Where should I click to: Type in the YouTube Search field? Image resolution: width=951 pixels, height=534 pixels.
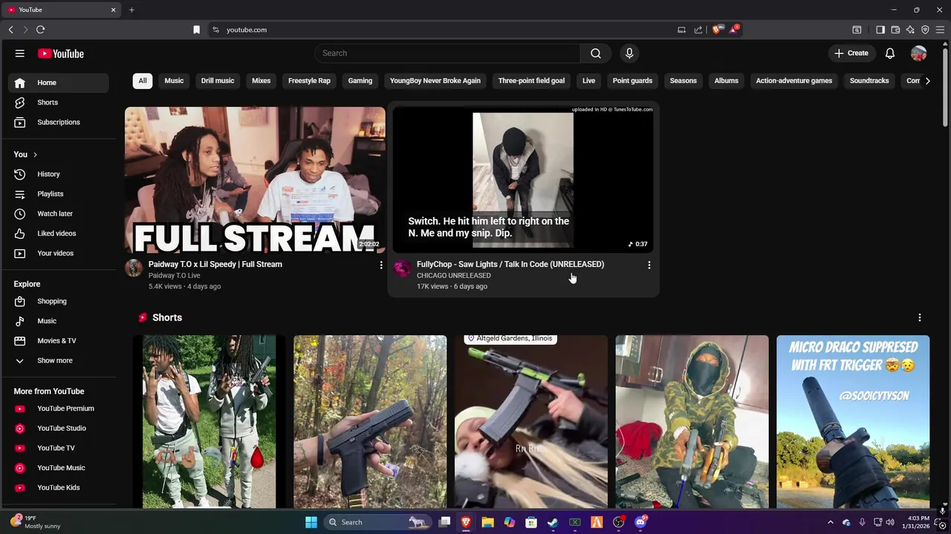tap(447, 53)
